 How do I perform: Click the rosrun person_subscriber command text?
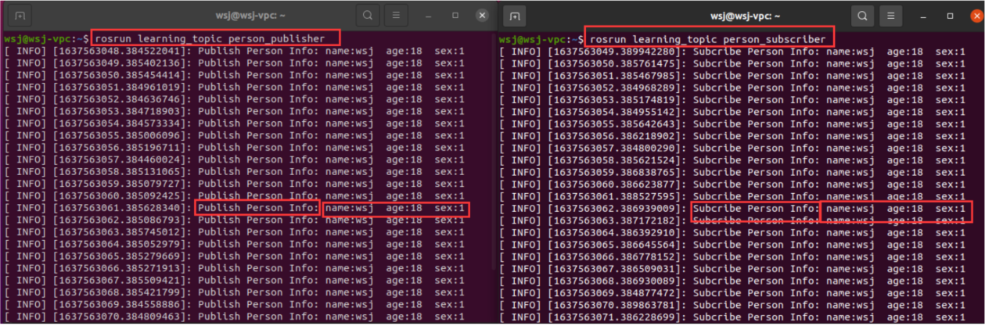708,38
